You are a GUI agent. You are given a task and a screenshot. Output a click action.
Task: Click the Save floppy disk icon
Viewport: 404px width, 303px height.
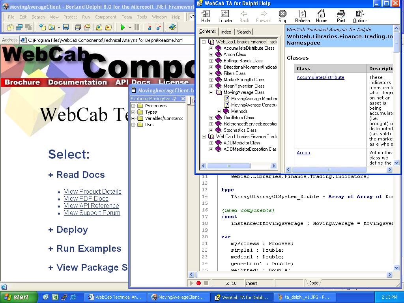66,27
